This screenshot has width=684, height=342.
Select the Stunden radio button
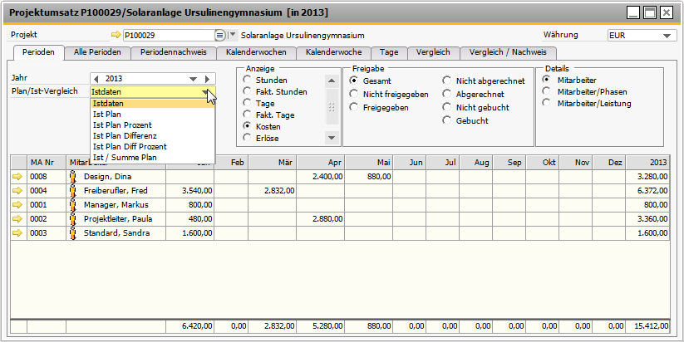coord(247,80)
